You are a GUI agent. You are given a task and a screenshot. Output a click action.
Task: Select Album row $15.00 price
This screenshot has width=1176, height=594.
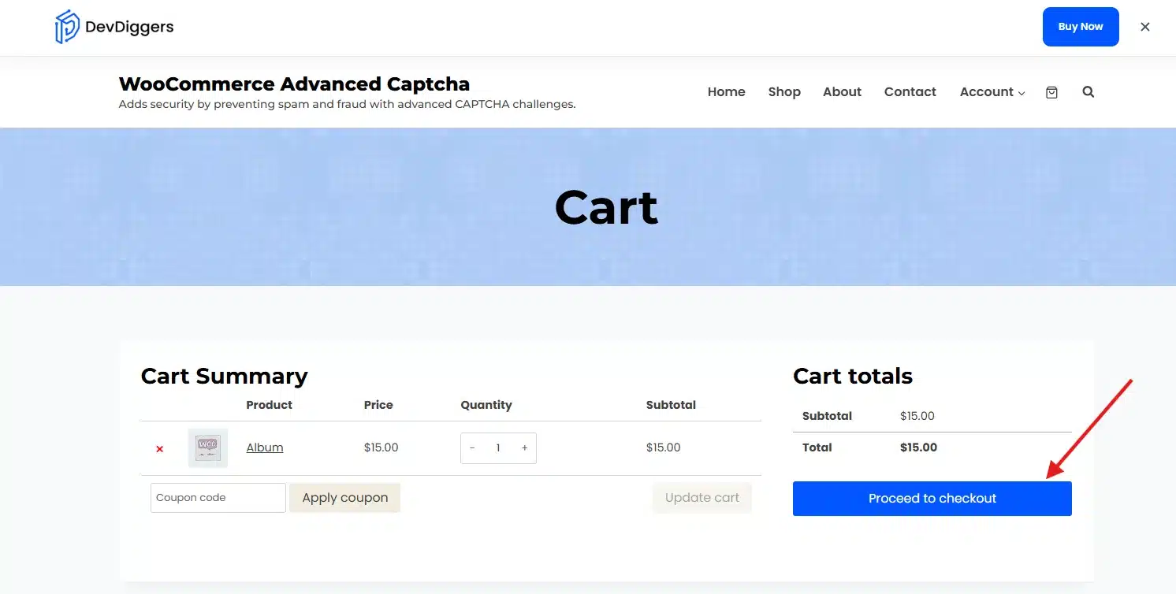point(381,447)
